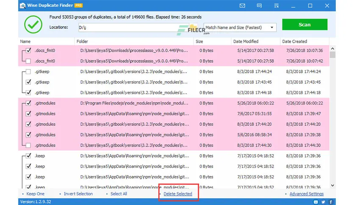Open the menu list icon in title bar
354x205 pixels.
point(277,6)
